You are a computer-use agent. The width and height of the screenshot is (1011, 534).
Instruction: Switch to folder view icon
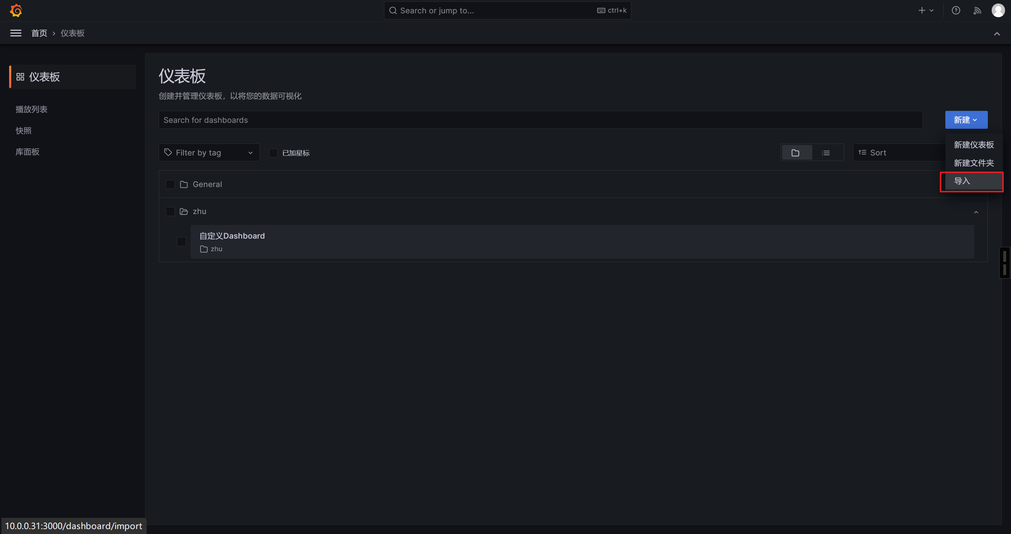click(x=795, y=153)
